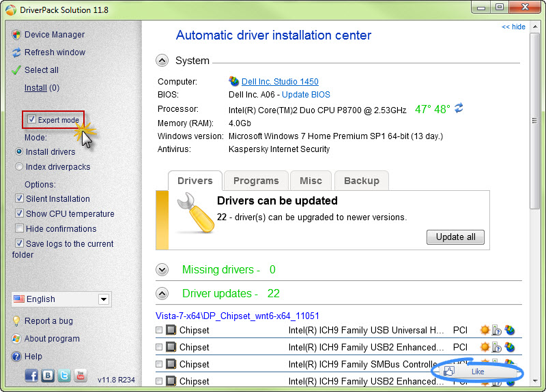Click scrollbar up arrow
The height and width of the screenshot is (392, 546).
534,27
